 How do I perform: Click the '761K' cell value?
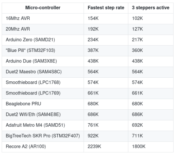(x=93, y=125)
